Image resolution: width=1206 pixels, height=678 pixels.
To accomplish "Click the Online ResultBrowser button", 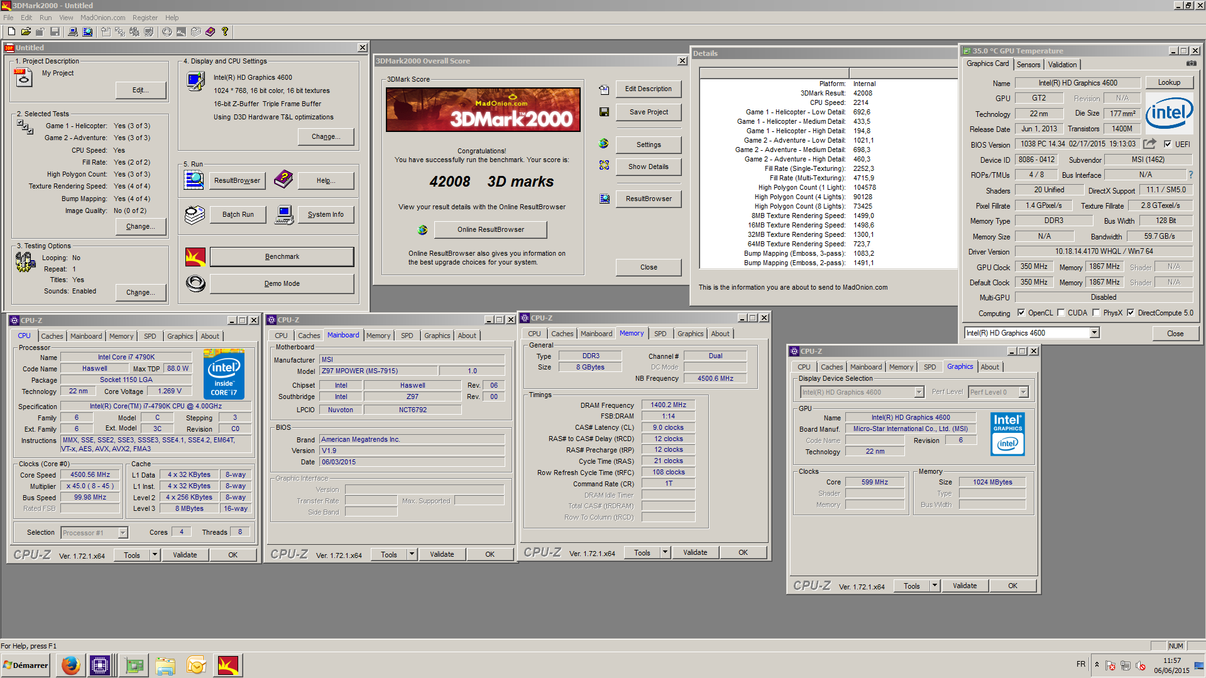I will tap(490, 229).
